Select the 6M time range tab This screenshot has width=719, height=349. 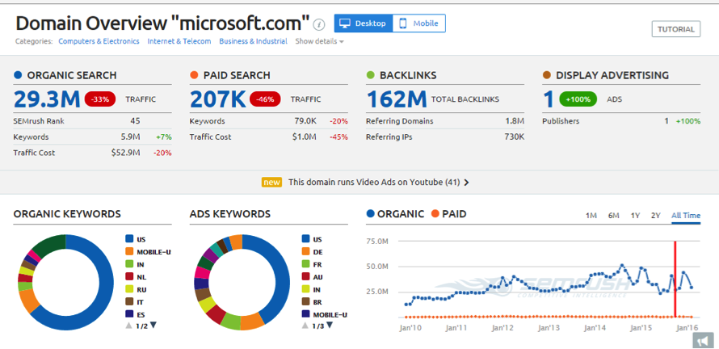pos(613,215)
